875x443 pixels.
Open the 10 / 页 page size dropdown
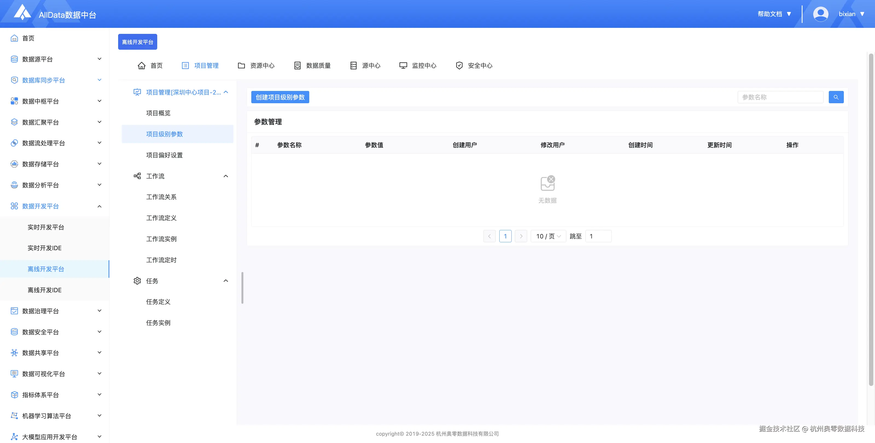click(548, 236)
